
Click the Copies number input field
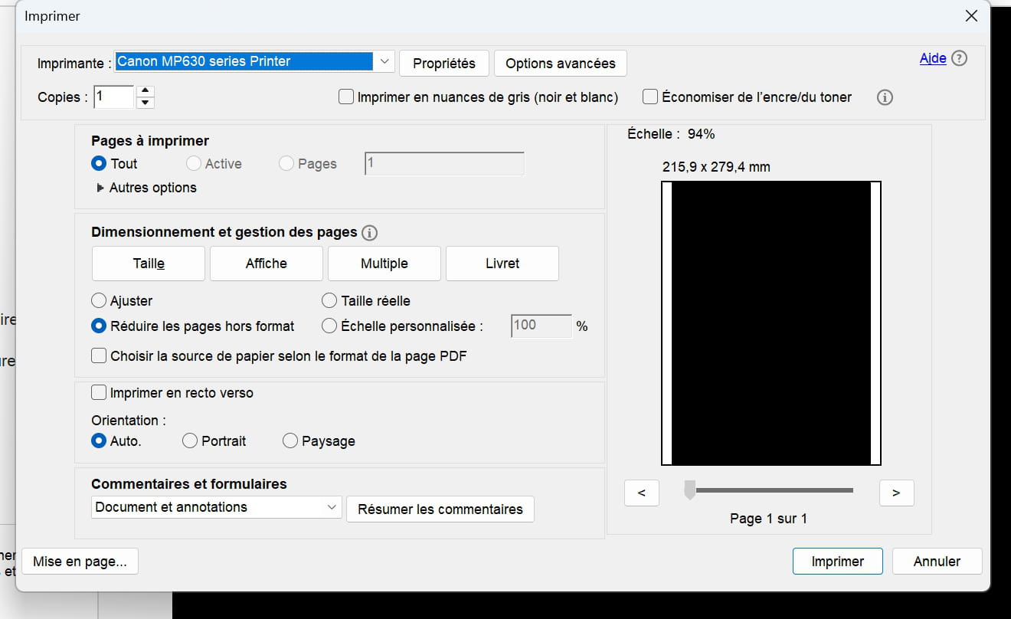point(113,97)
